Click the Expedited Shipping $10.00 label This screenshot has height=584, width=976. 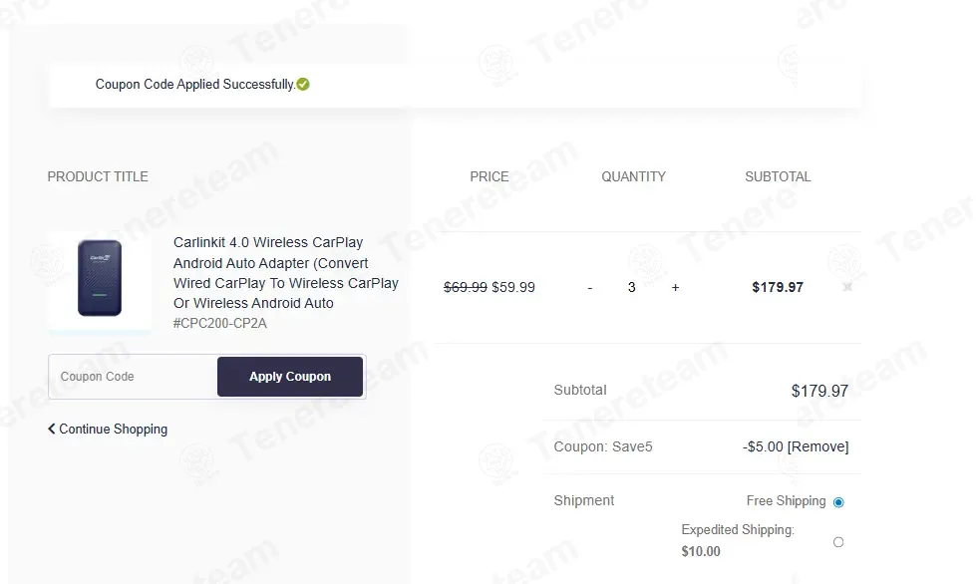738,540
